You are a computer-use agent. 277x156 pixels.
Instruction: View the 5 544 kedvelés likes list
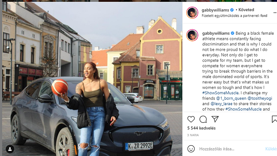(x=201, y=128)
